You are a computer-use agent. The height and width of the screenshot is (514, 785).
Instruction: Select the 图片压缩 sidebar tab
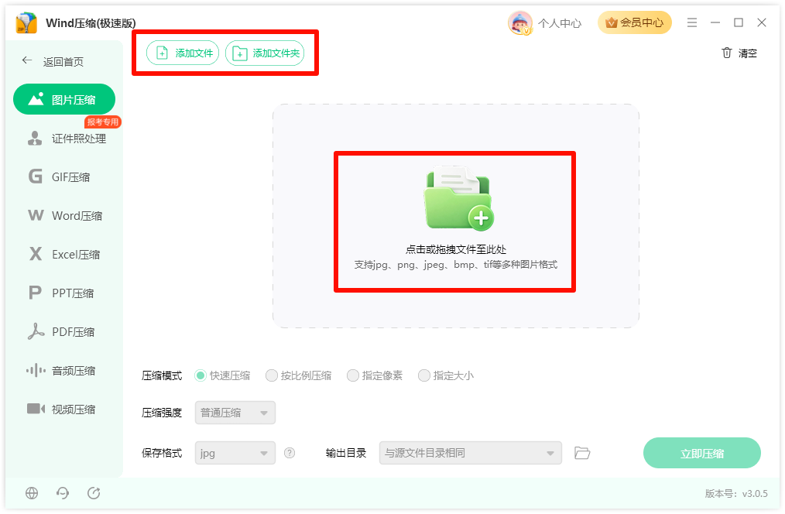tap(64, 99)
